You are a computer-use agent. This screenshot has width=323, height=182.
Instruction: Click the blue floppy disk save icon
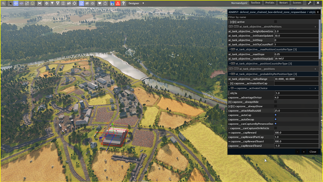click(112, 3)
